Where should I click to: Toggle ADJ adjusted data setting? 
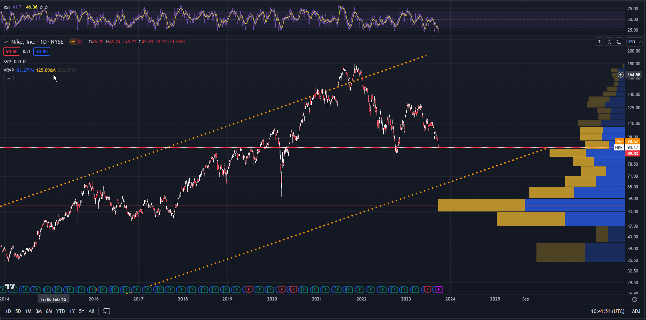636,311
